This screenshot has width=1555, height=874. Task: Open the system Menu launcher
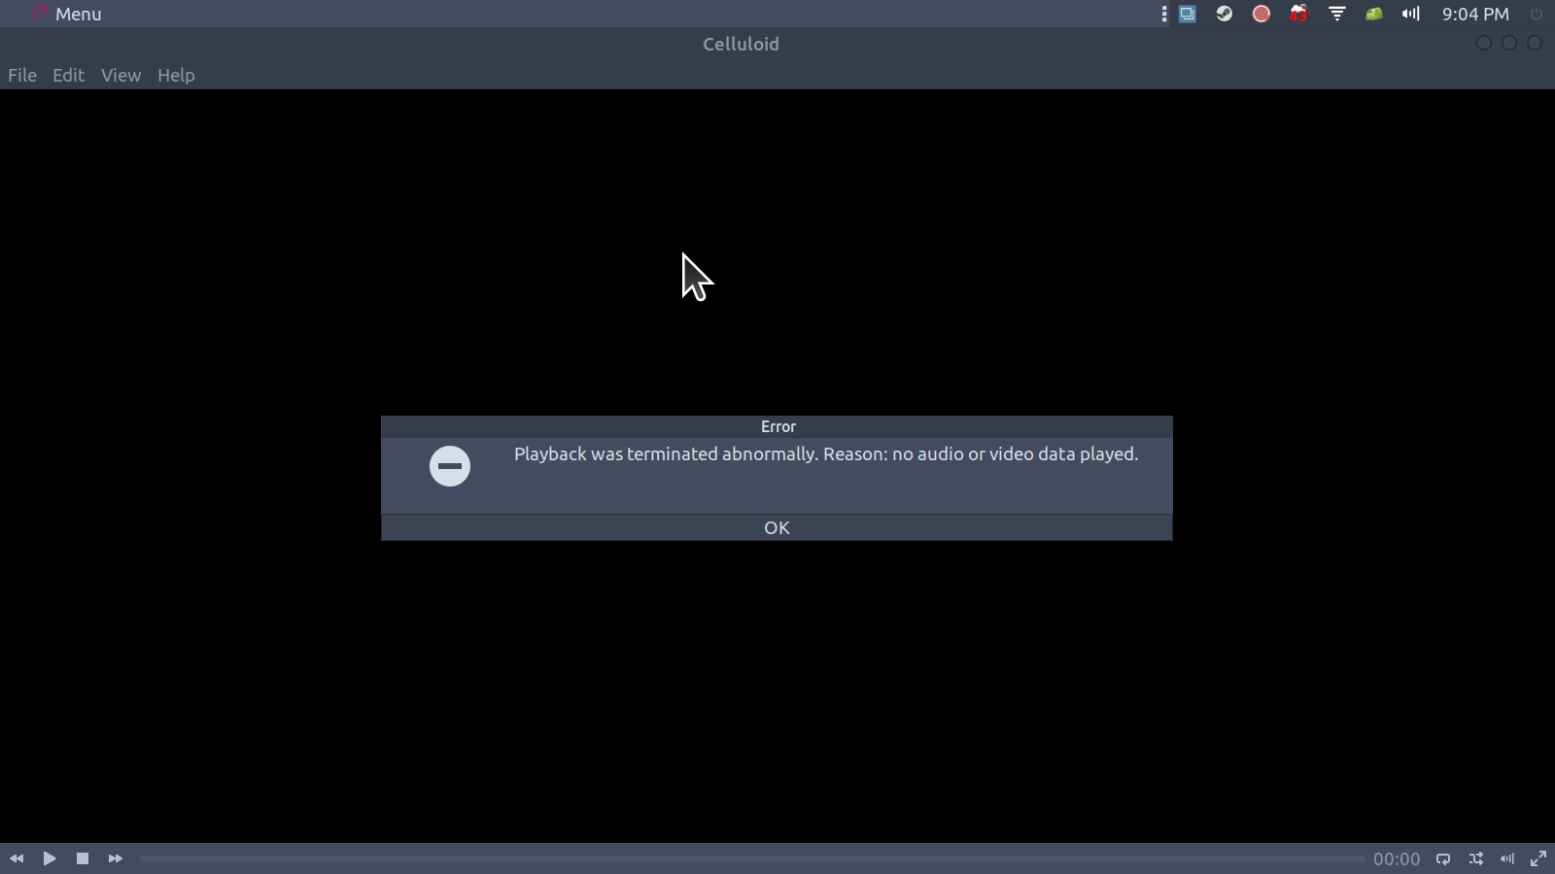coord(67,14)
